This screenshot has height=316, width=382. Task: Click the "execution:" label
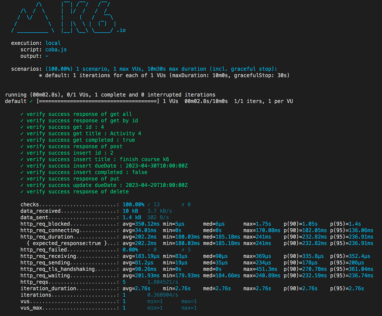tap(26, 43)
